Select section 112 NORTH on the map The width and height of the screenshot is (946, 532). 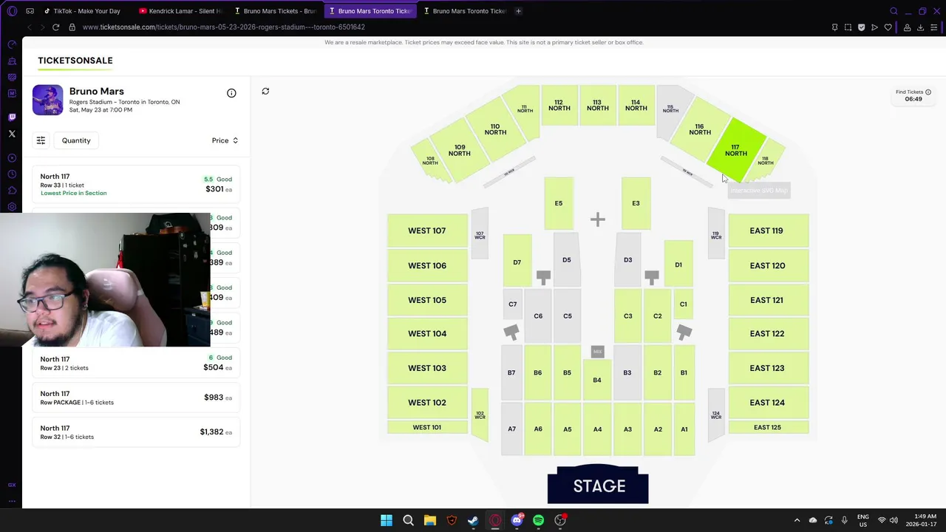[559, 106]
